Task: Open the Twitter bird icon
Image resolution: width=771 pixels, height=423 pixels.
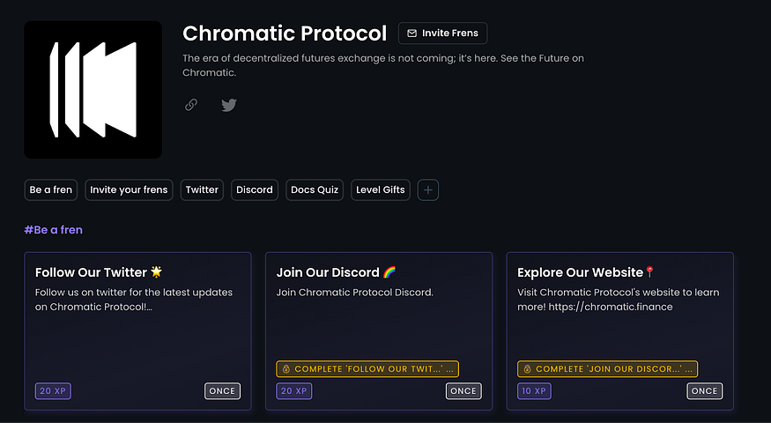Action: pos(228,105)
